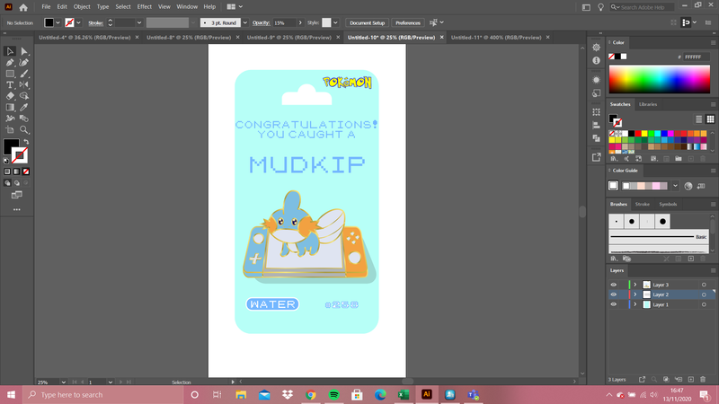
Task: Select the red swatch in Swatches
Action: click(x=638, y=134)
